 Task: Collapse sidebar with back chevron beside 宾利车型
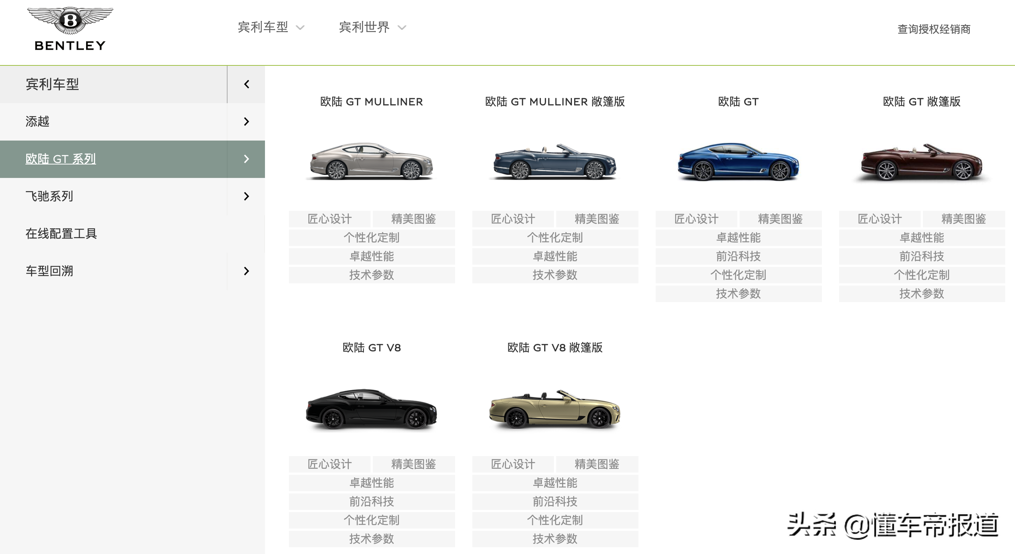tap(246, 84)
